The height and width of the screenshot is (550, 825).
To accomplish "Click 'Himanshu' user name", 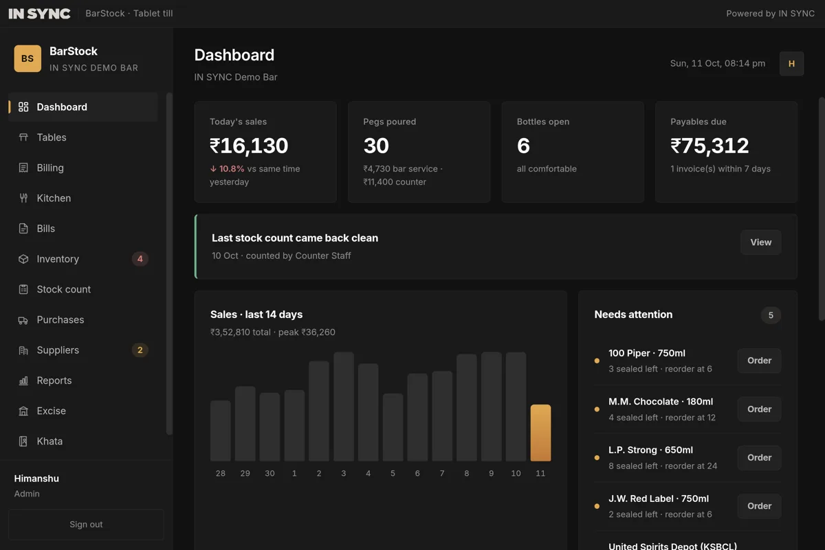I will [36, 479].
